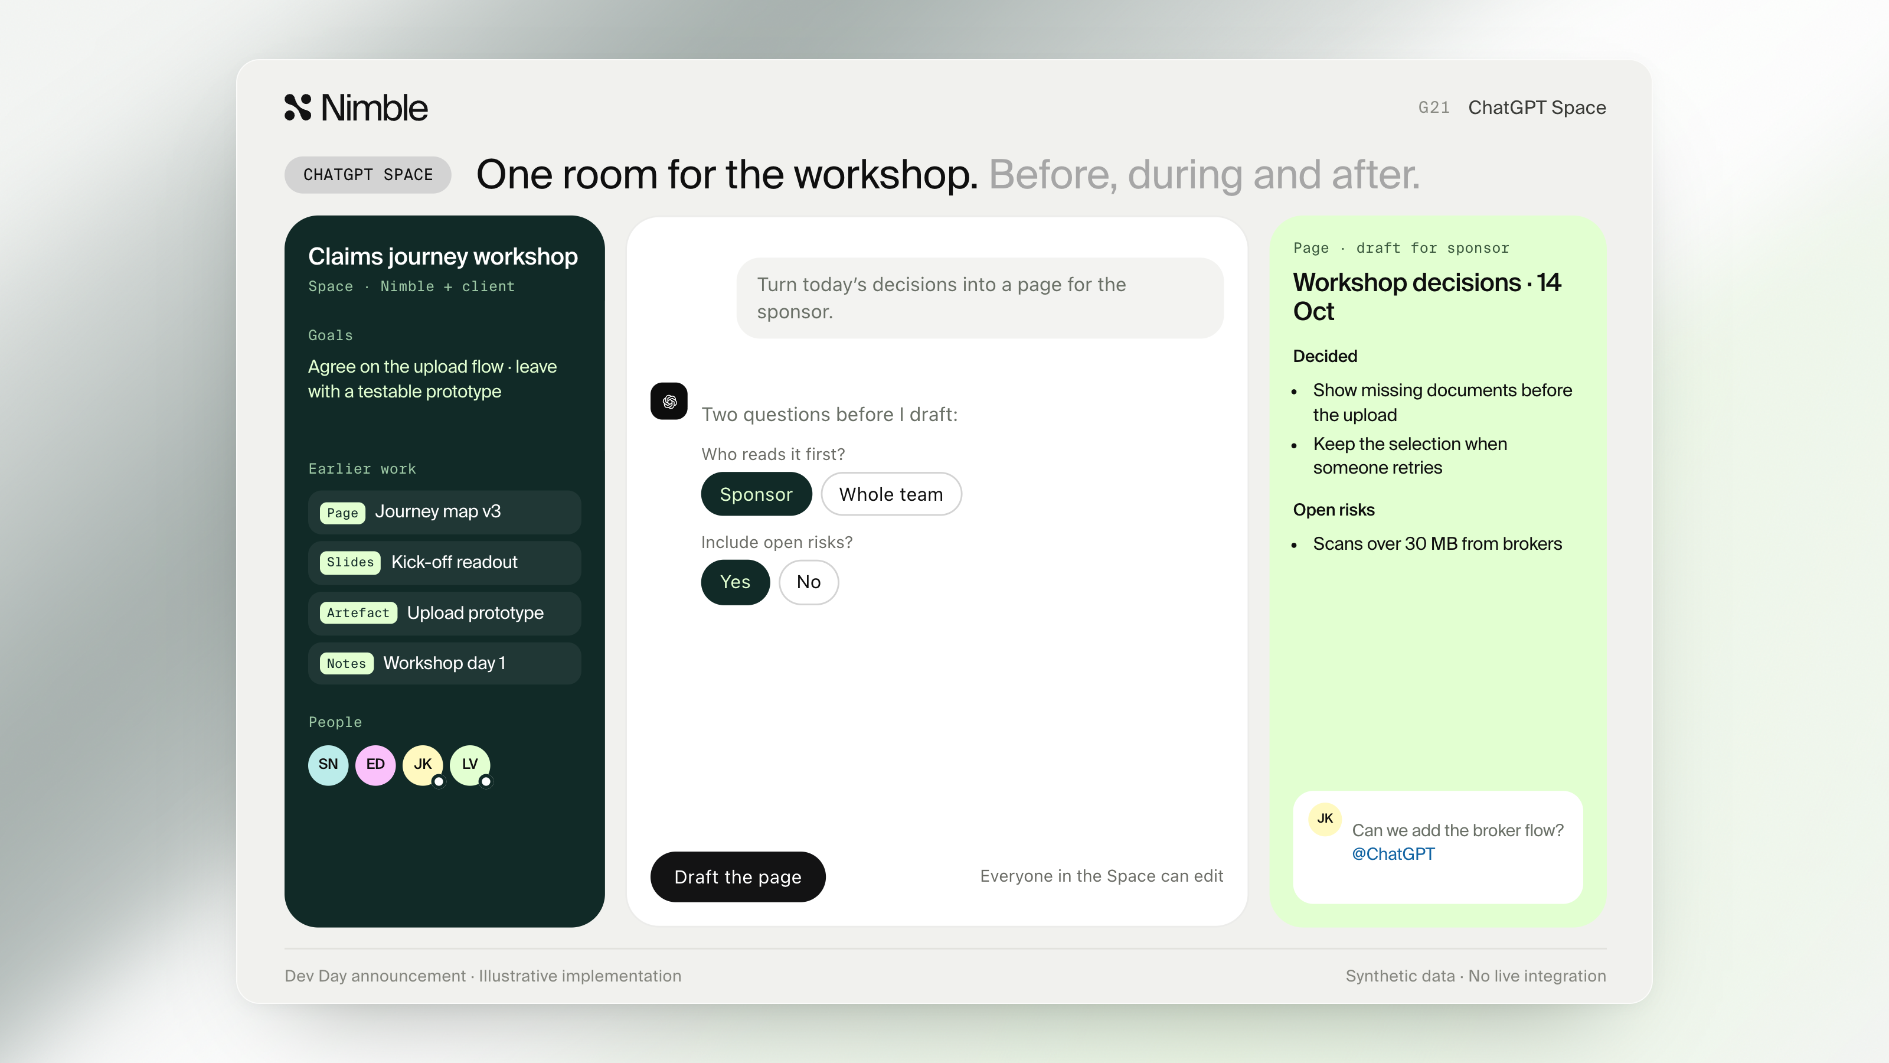Image resolution: width=1889 pixels, height=1063 pixels.
Task: Open the Journey map v3 page
Action: [445, 512]
